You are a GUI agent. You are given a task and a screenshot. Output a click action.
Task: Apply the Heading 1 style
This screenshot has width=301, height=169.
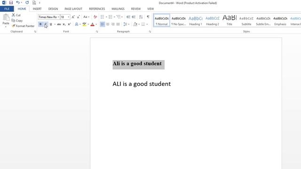pos(196,20)
